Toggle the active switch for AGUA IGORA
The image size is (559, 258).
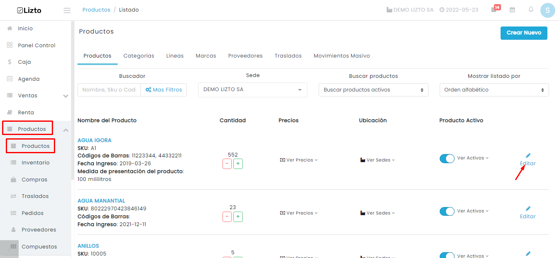click(447, 159)
